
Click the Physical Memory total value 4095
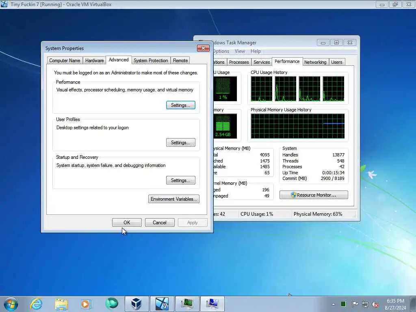click(265, 155)
